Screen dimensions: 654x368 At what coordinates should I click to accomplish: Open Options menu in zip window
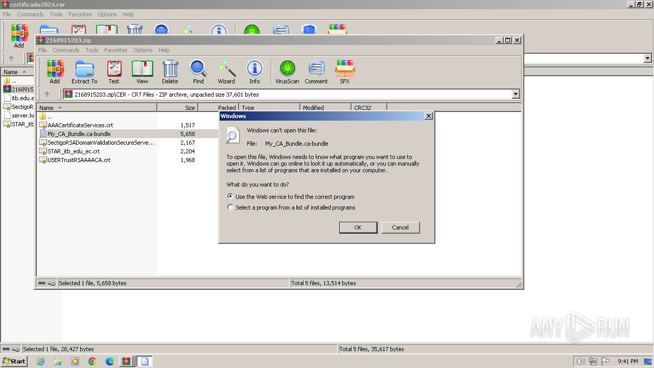tap(143, 50)
